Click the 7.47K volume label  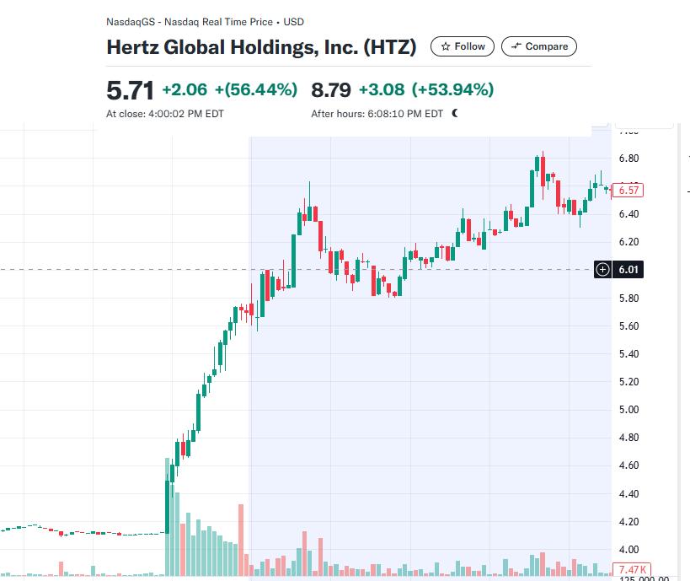pos(629,569)
